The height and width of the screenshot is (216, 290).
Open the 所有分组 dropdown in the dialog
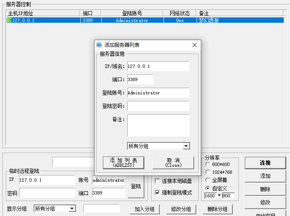pos(186,146)
